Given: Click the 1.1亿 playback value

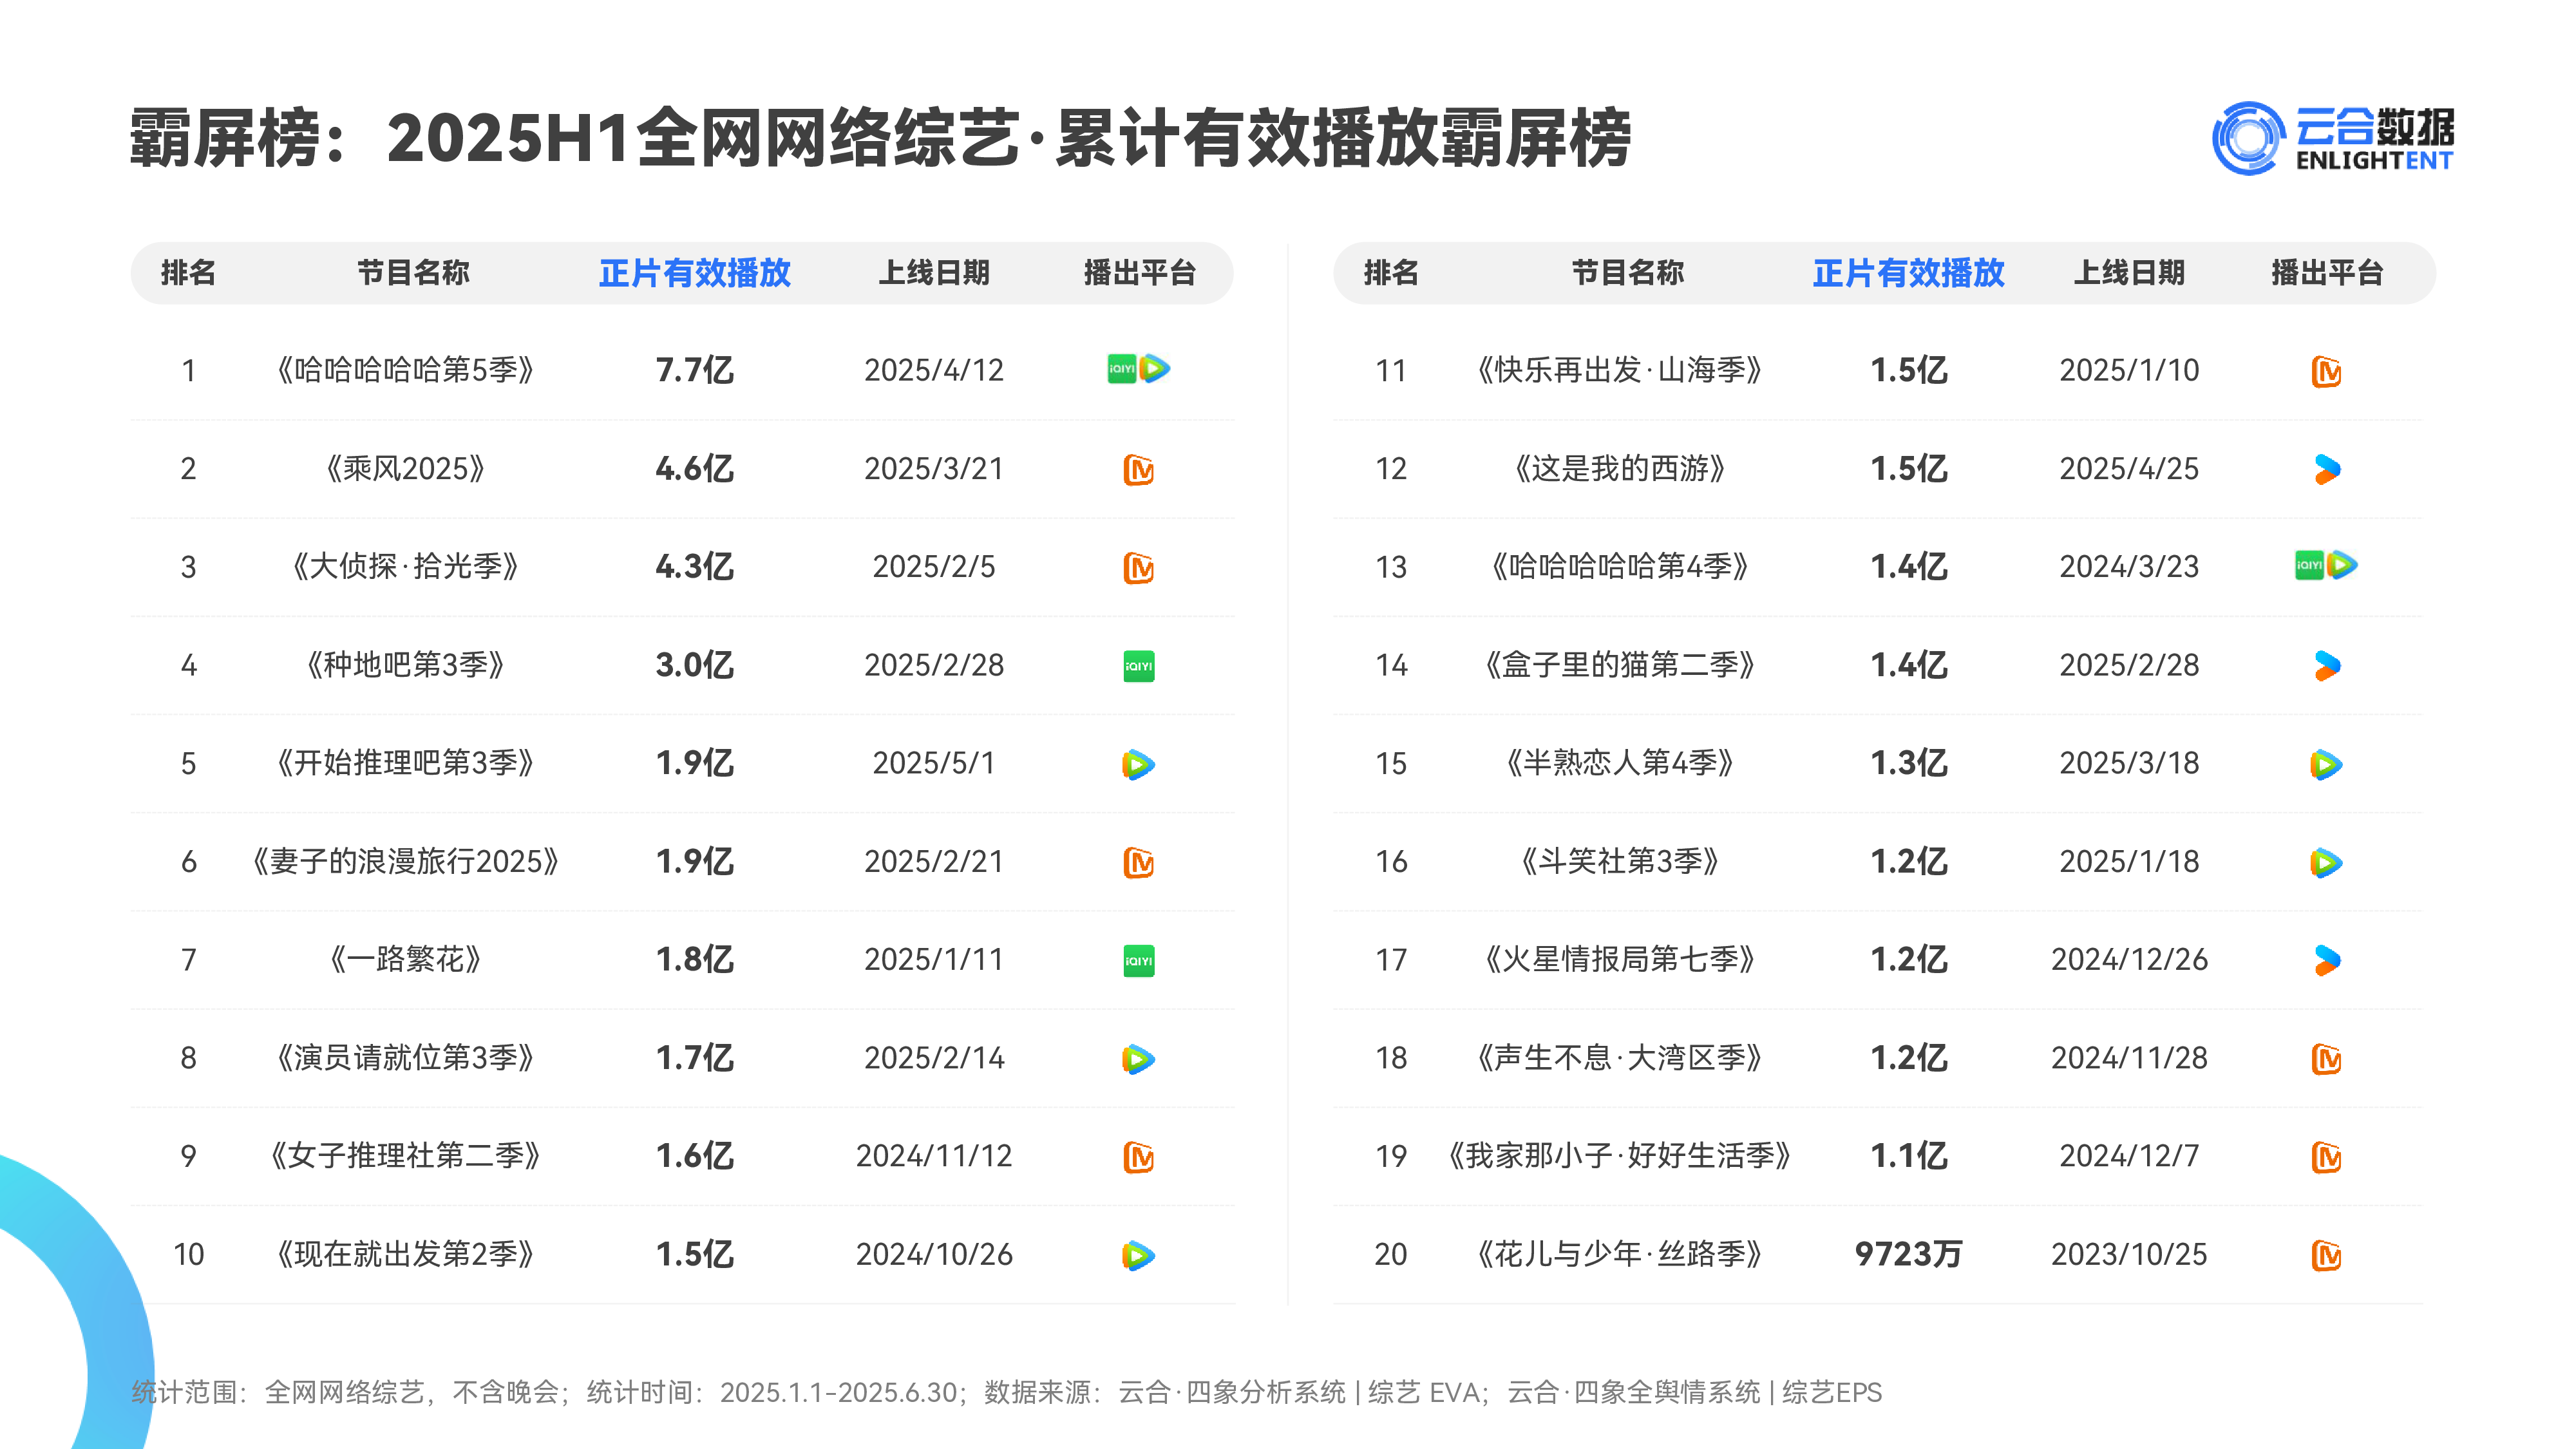Looking at the screenshot, I should click(x=1908, y=1156).
